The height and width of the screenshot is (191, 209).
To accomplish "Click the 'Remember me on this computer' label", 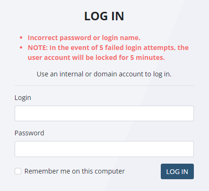I will tap(75, 171).
